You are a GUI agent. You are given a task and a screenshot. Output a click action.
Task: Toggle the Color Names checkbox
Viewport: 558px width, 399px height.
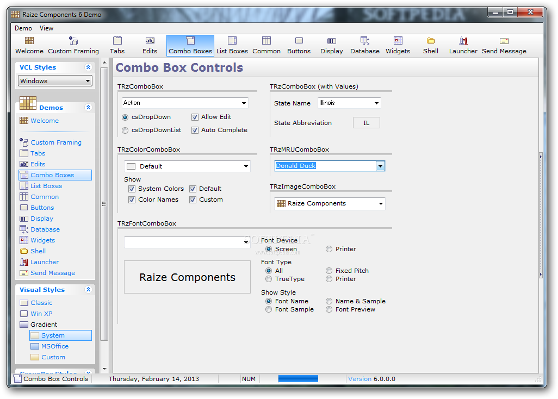132,200
